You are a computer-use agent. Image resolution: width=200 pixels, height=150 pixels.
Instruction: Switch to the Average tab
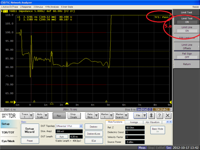(x=134, y=122)
